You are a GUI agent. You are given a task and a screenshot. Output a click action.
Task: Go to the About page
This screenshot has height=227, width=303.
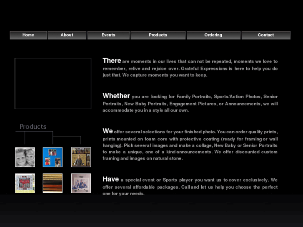(67, 35)
